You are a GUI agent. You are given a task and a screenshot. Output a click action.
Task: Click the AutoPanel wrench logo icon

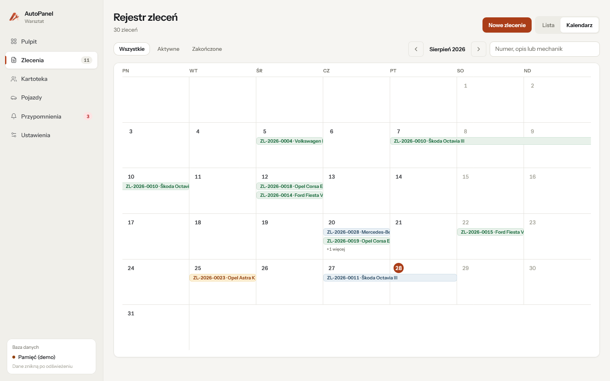(x=14, y=17)
